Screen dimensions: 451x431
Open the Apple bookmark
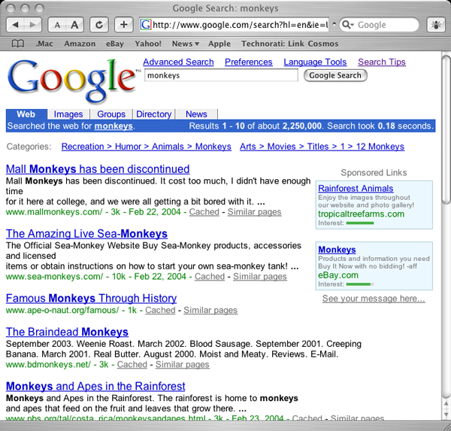tap(219, 44)
